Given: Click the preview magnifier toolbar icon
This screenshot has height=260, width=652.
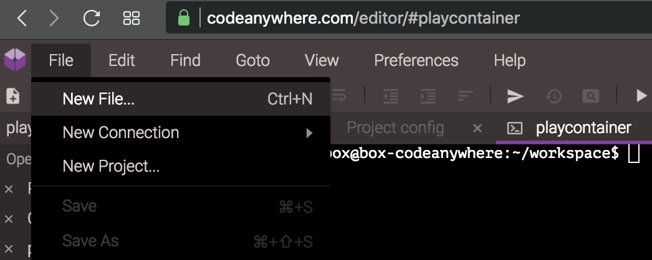Looking at the screenshot, I should pos(590,96).
